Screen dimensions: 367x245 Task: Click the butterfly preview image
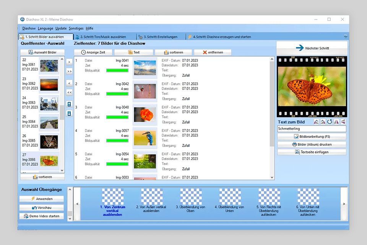(x=312, y=86)
